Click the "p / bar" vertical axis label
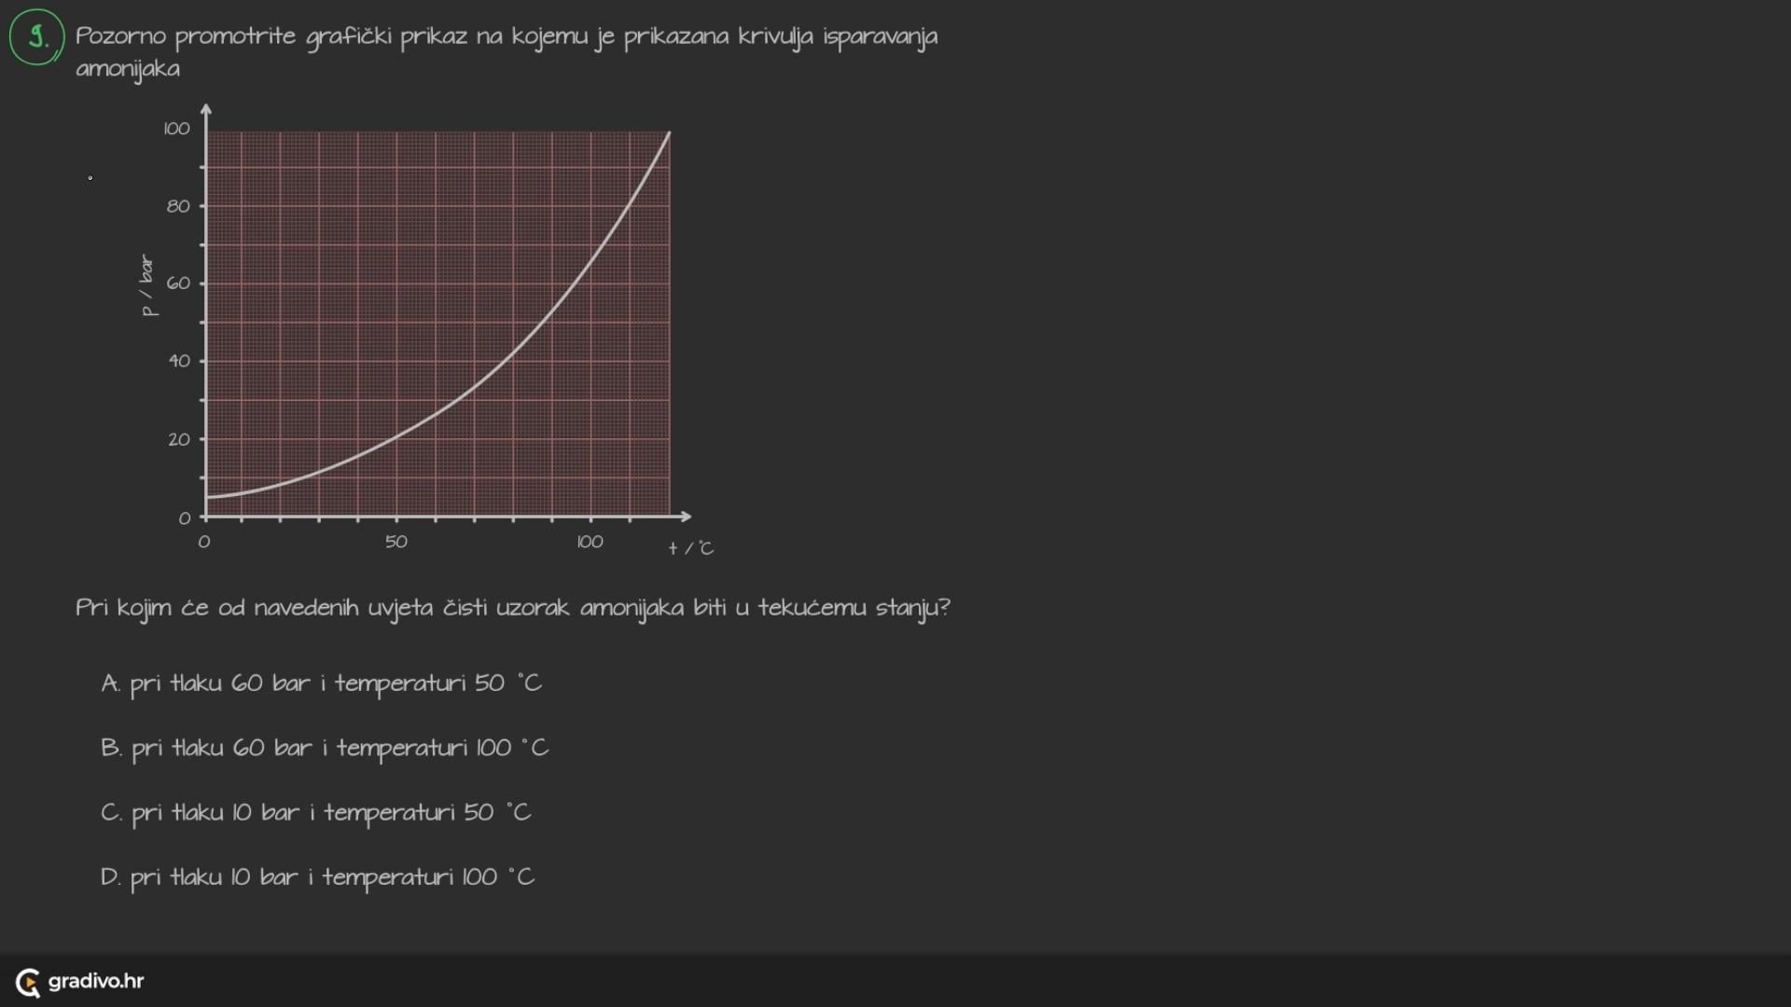Viewport: 1791px width, 1007px height. click(147, 285)
